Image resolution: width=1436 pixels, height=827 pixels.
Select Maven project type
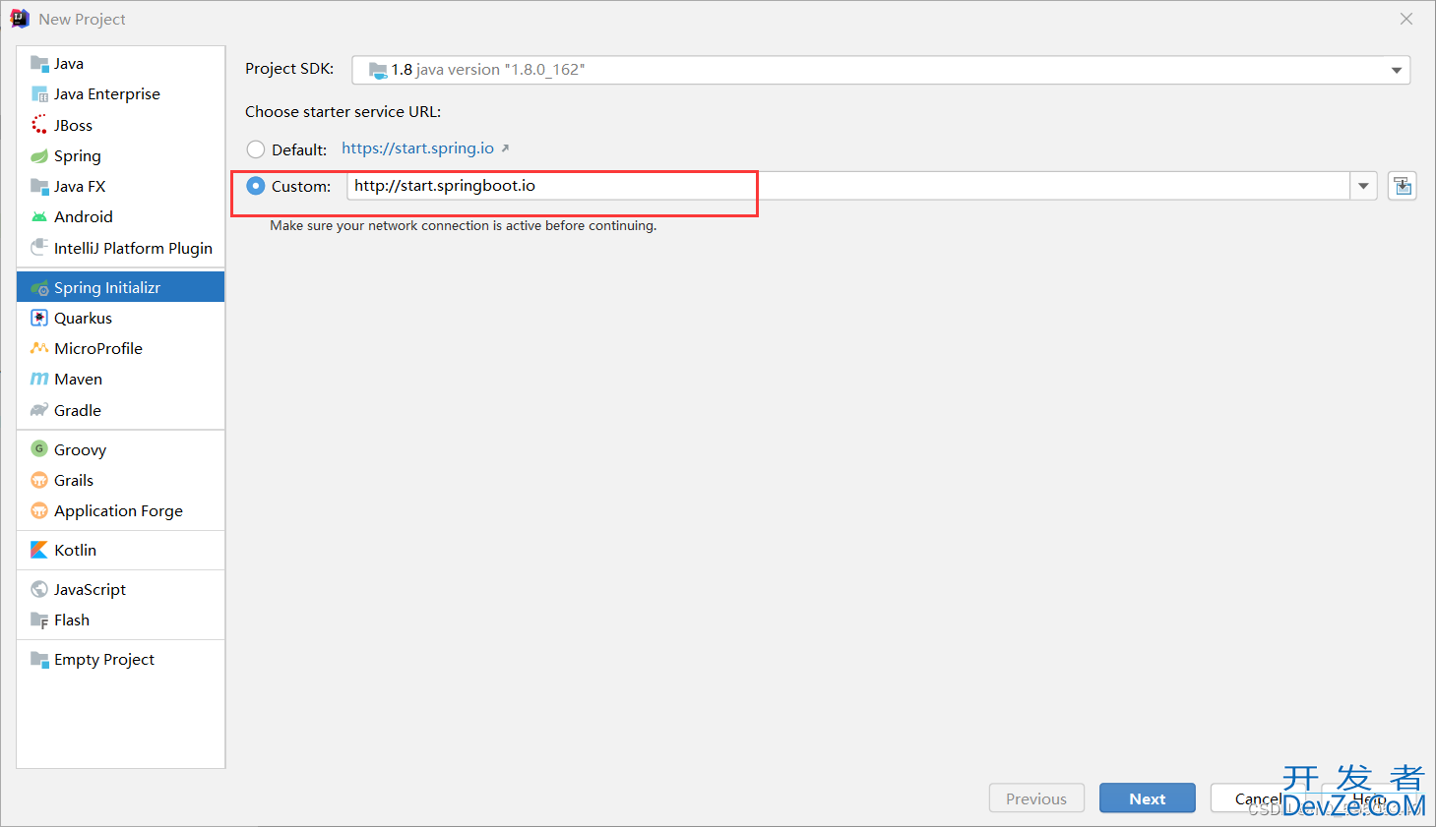pyautogui.click(x=121, y=379)
